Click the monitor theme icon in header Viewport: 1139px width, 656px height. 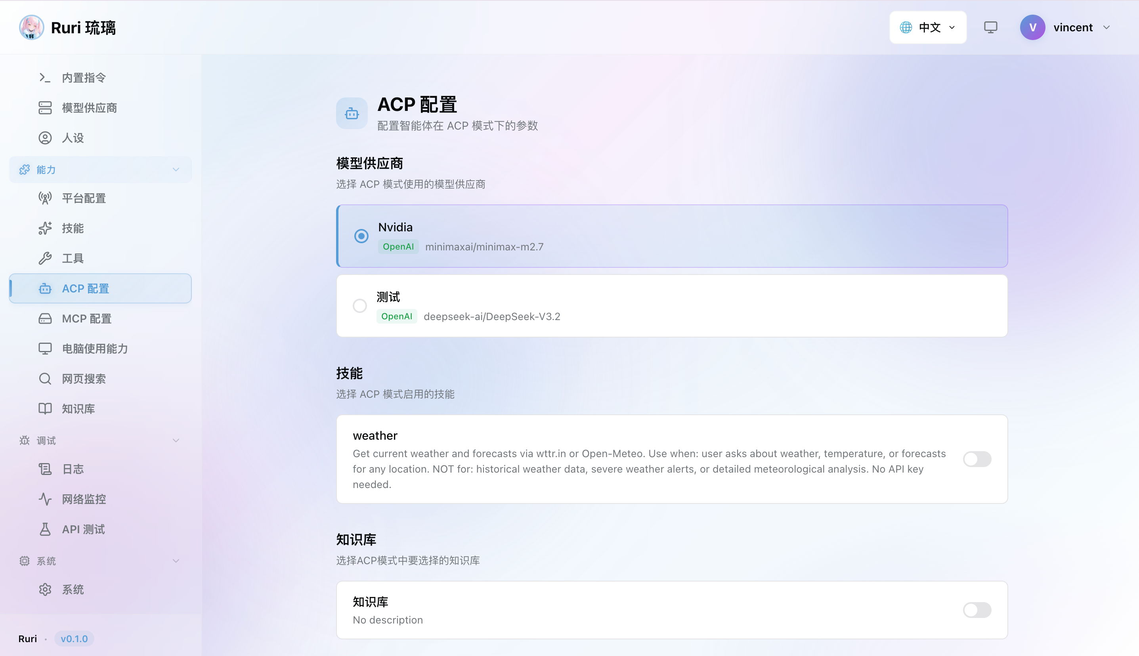(x=990, y=27)
